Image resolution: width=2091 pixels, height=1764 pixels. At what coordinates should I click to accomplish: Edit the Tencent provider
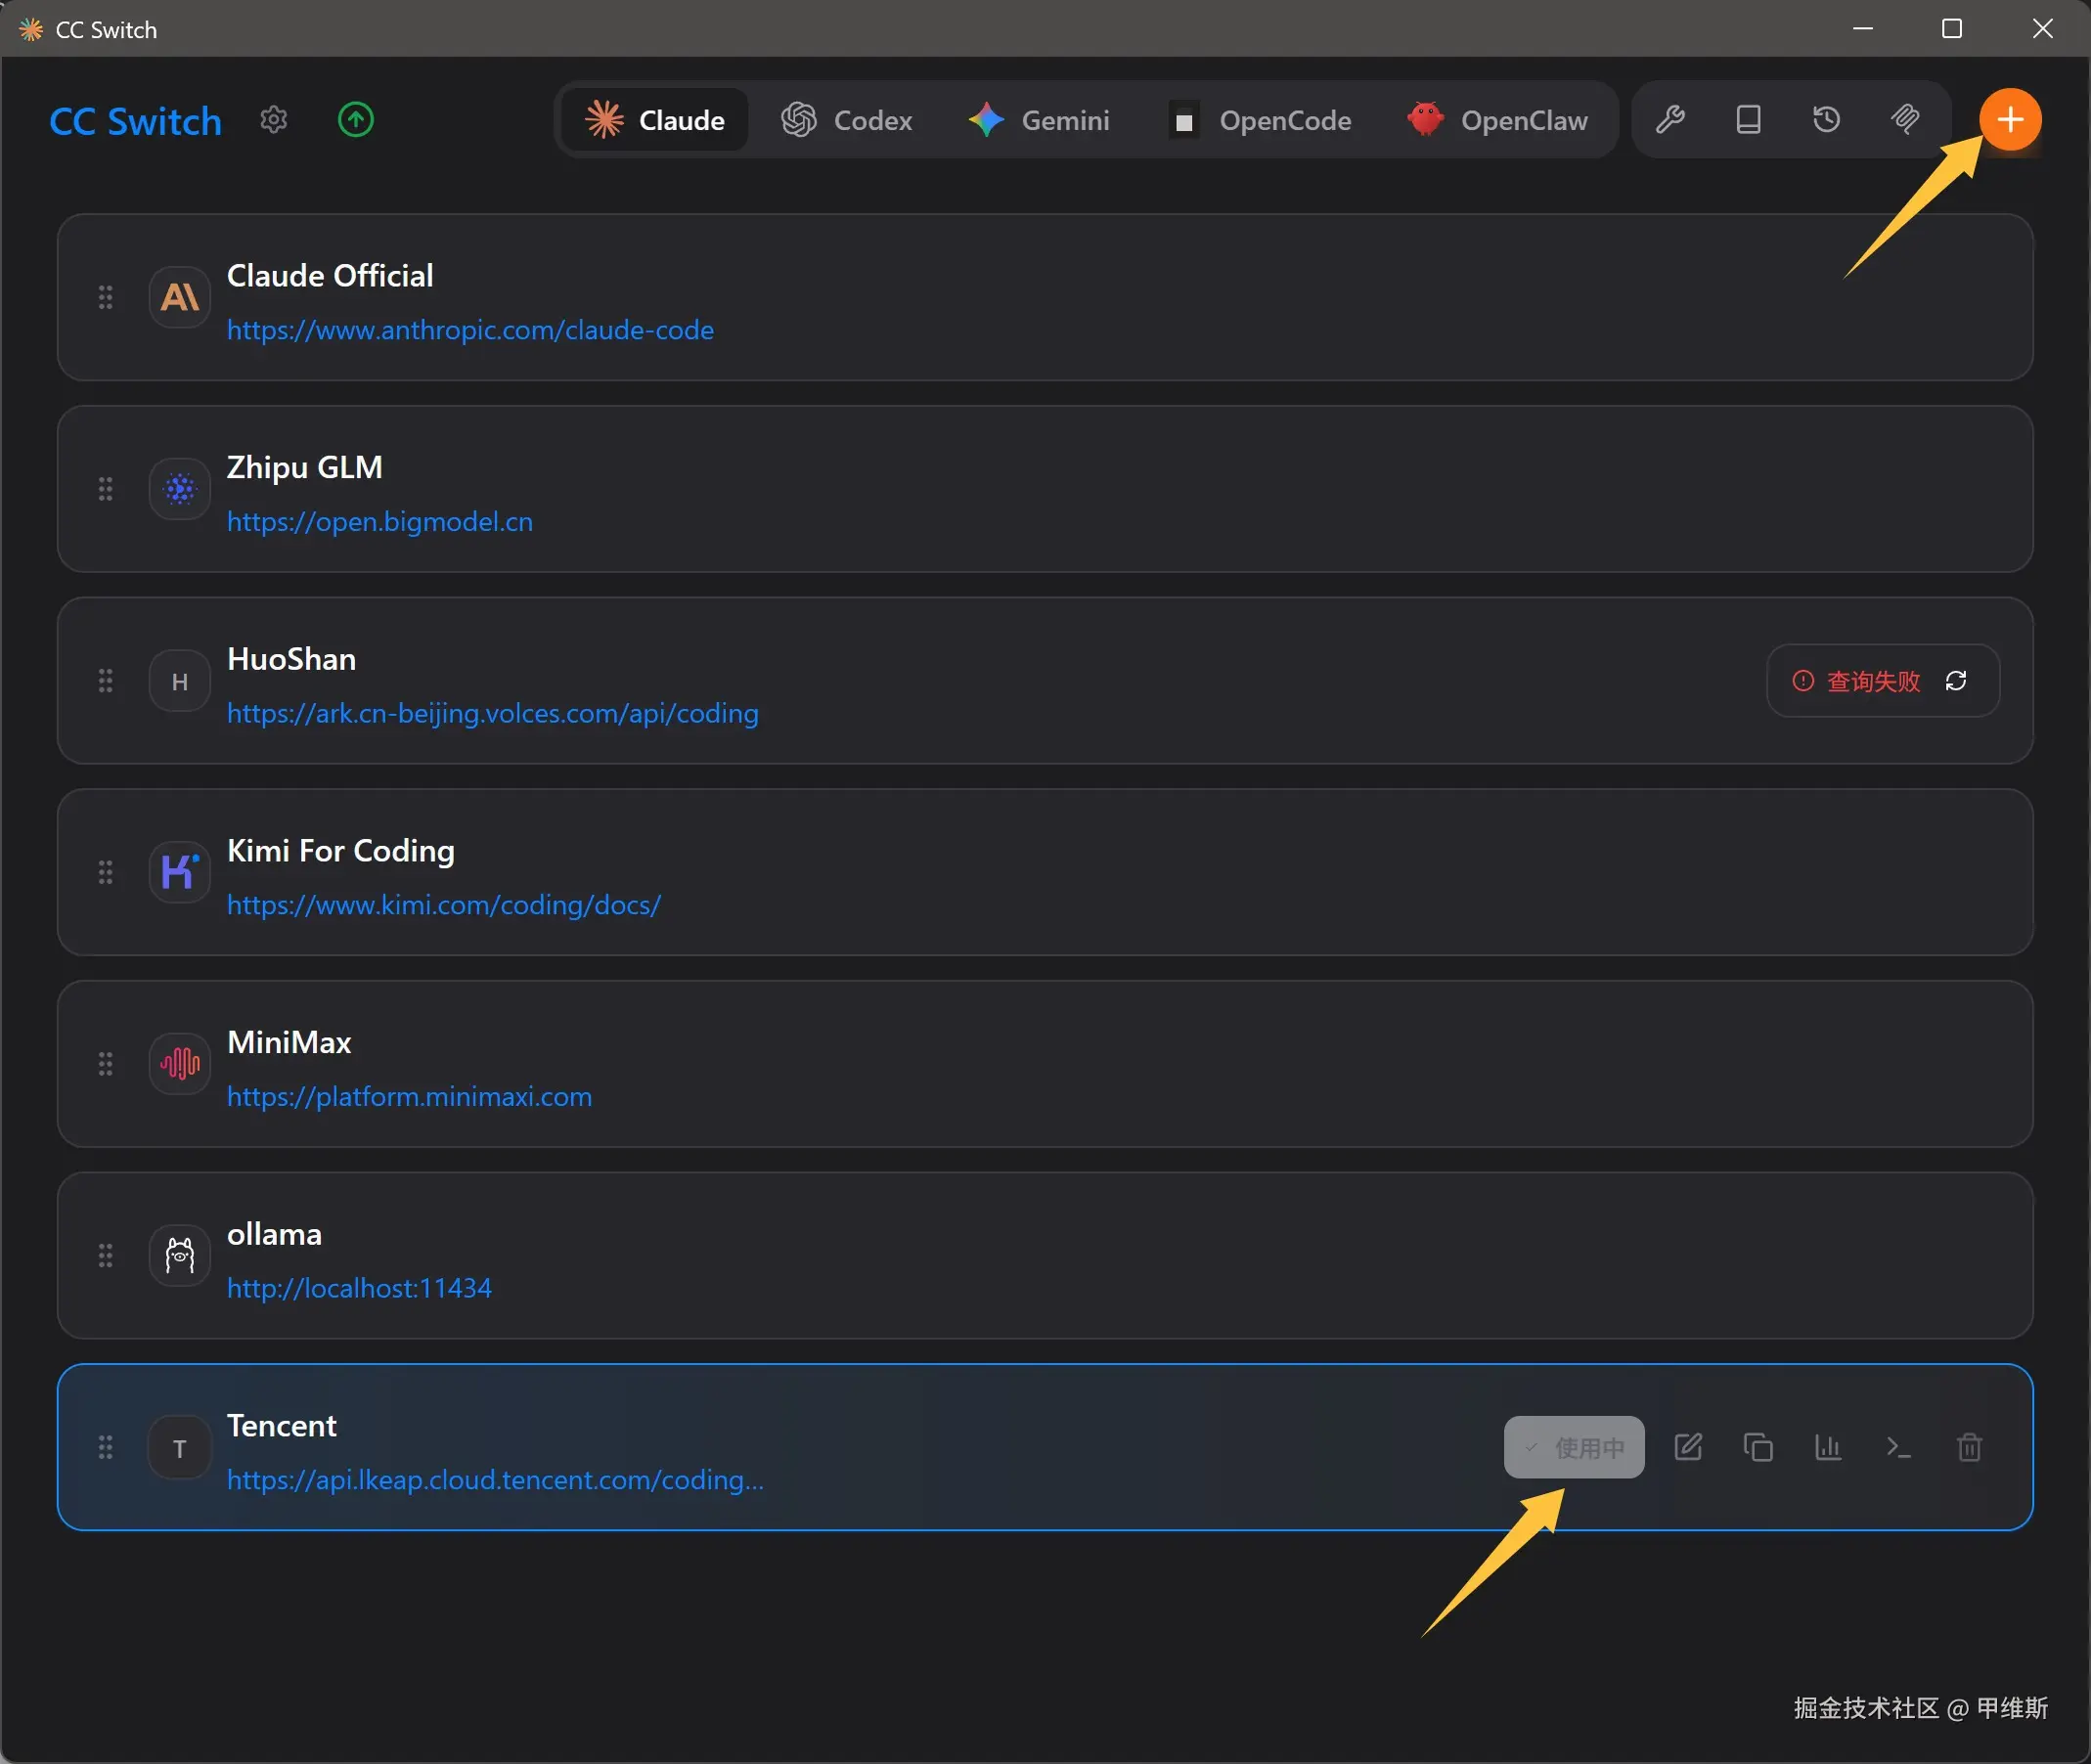pyautogui.click(x=1688, y=1447)
